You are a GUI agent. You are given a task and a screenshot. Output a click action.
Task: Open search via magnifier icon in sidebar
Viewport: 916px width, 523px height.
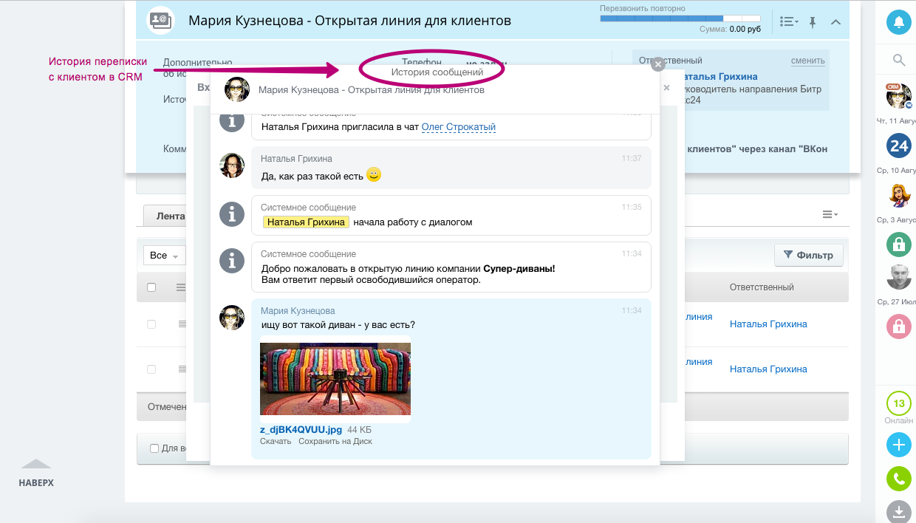[x=898, y=60]
